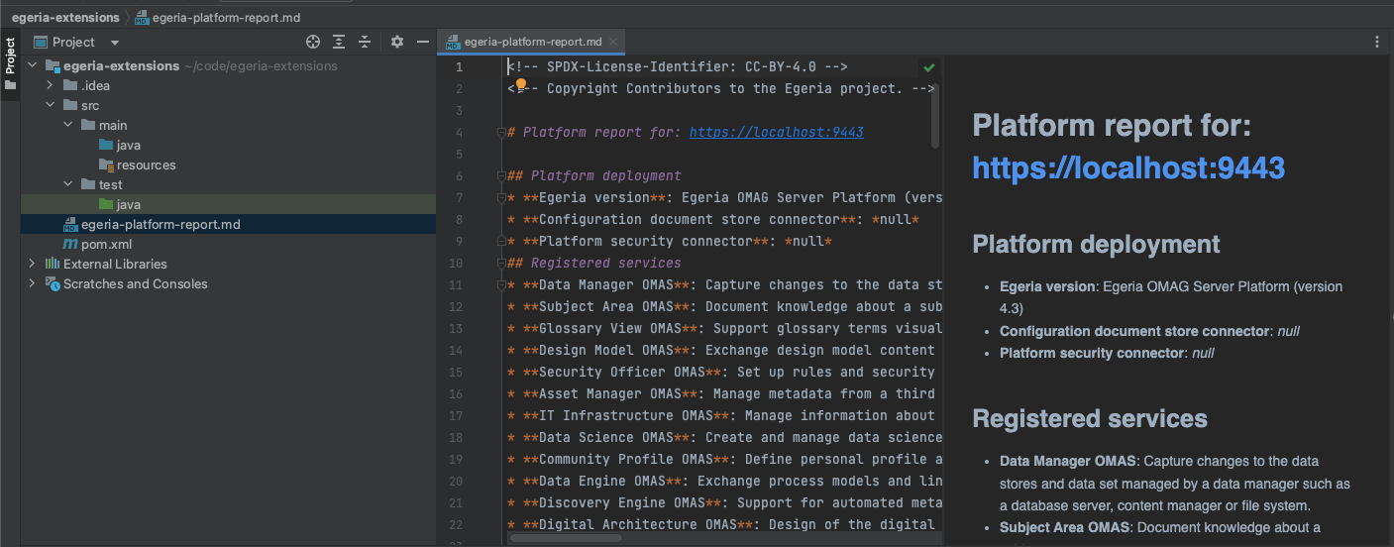Click the Select Opened File locate icon
Image resolution: width=1394 pixels, height=547 pixels.
tap(313, 42)
